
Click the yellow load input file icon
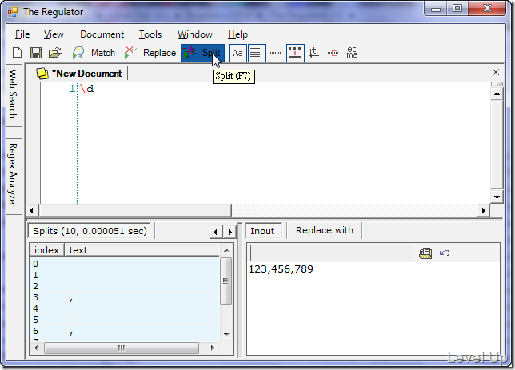[425, 253]
